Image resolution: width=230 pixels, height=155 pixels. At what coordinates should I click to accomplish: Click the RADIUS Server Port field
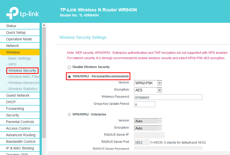(141, 142)
